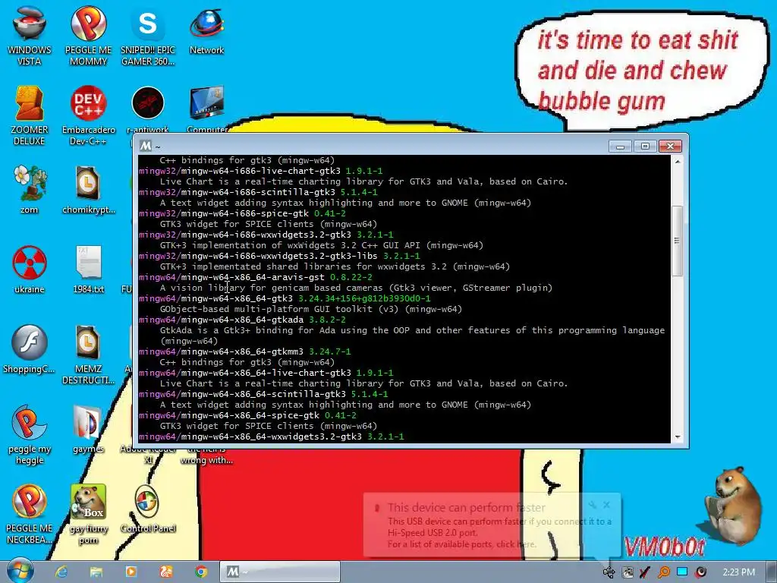Launch Windows Media Player from taskbar
The image size is (777, 583).
[x=131, y=572]
